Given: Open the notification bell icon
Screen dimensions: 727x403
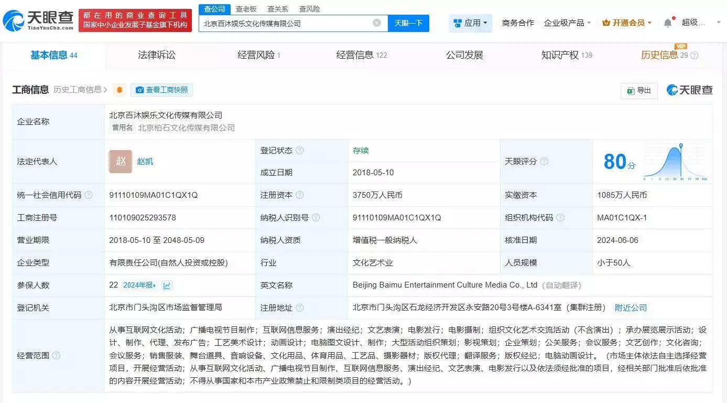Looking at the screenshot, I should 667,23.
